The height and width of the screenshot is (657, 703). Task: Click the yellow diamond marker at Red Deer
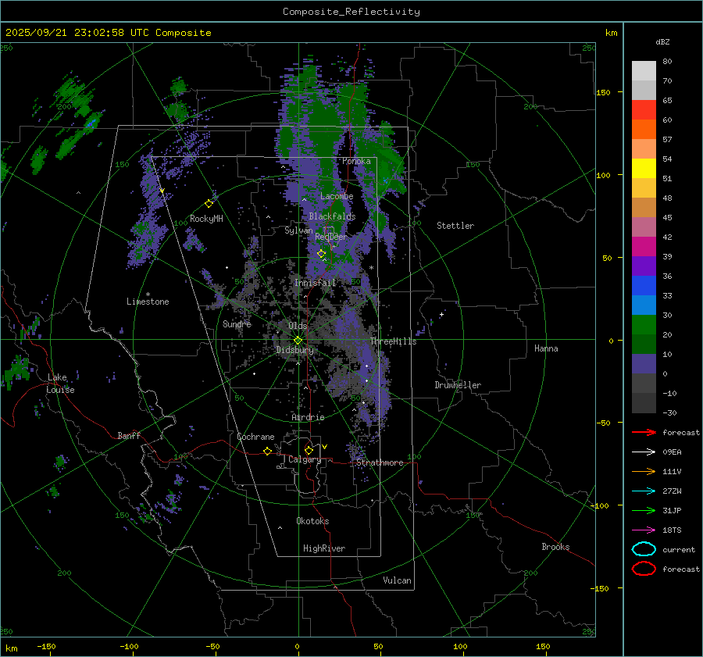321,254
